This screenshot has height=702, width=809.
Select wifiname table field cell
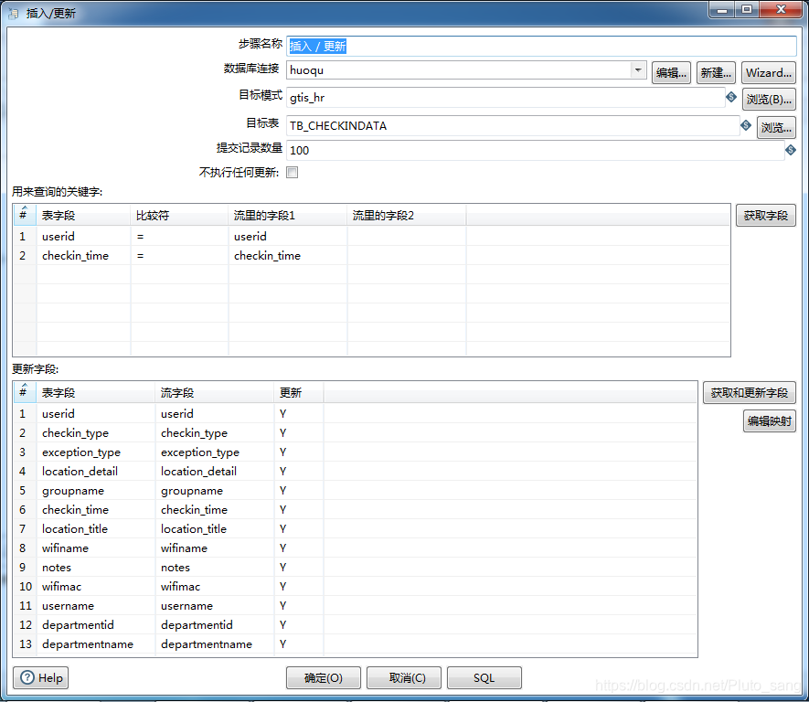[95, 548]
